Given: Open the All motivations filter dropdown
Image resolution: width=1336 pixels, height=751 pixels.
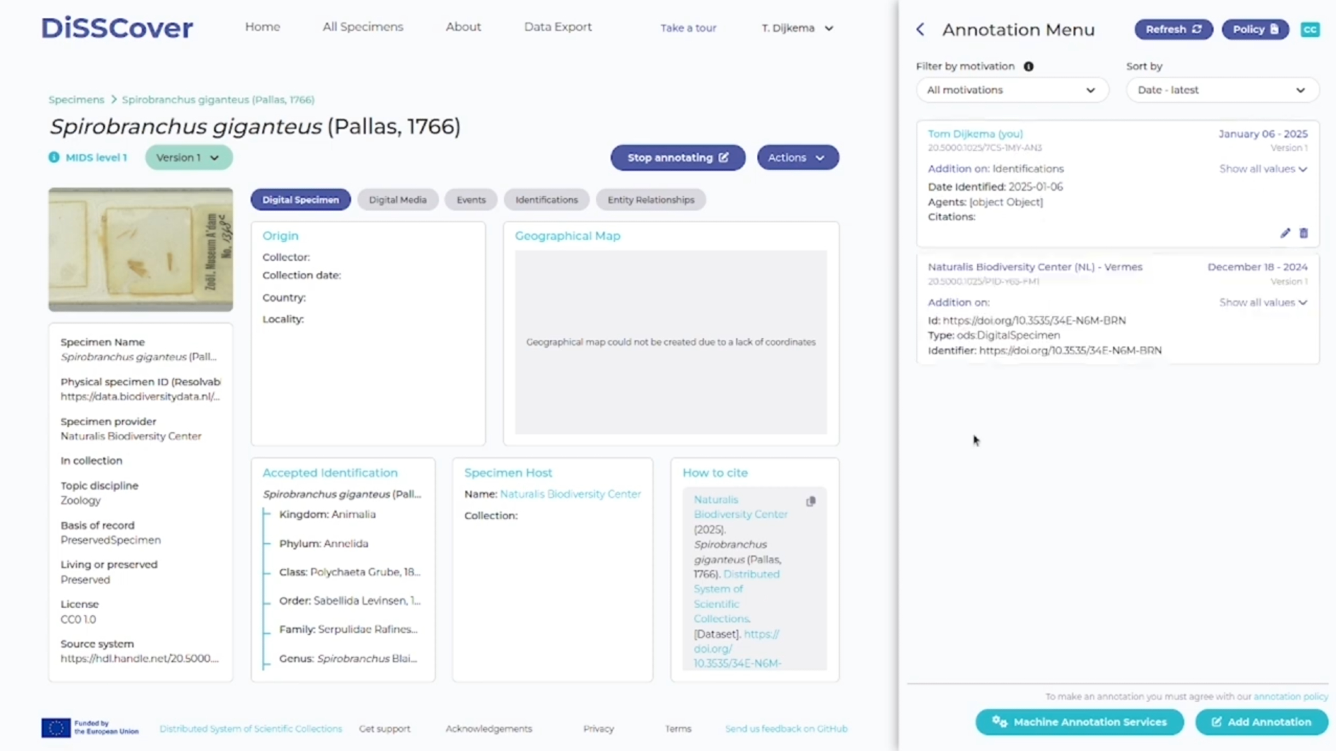Looking at the screenshot, I should click(x=1011, y=90).
